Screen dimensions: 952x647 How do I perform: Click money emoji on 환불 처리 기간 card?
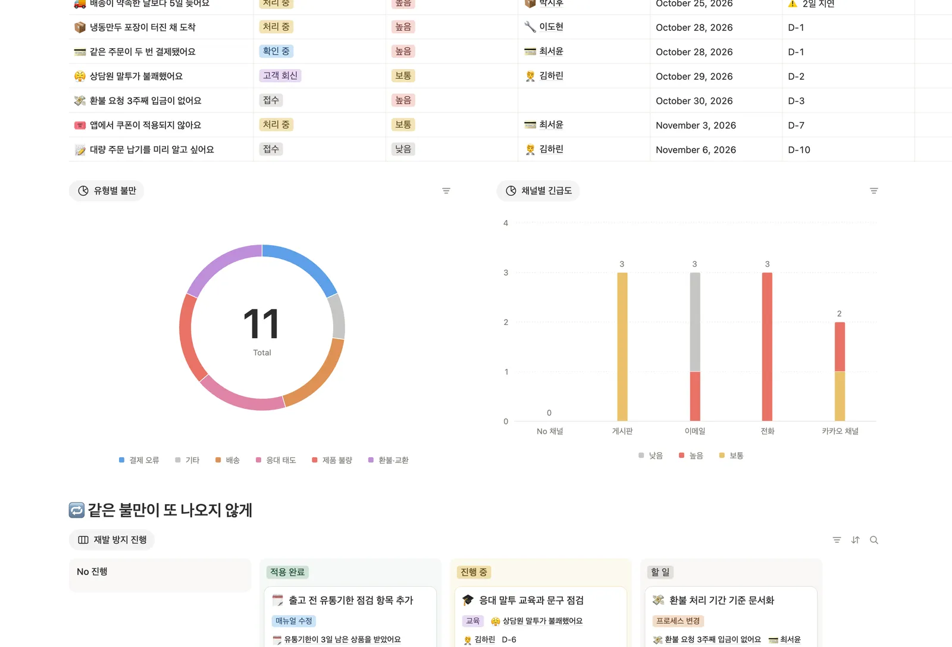(x=658, y=600)
